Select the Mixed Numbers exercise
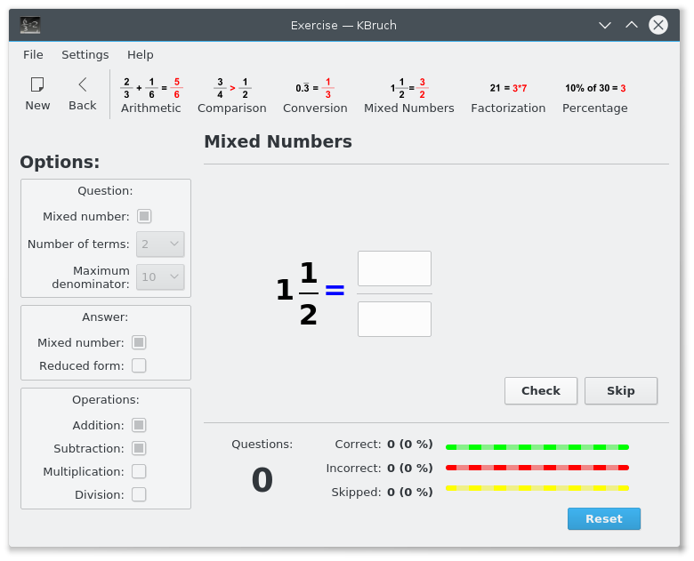694x561 pixels. (x=408, y=95)
